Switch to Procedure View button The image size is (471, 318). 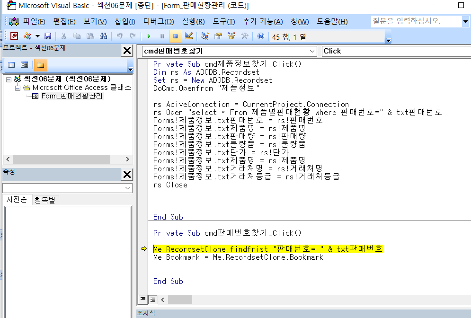142,300
